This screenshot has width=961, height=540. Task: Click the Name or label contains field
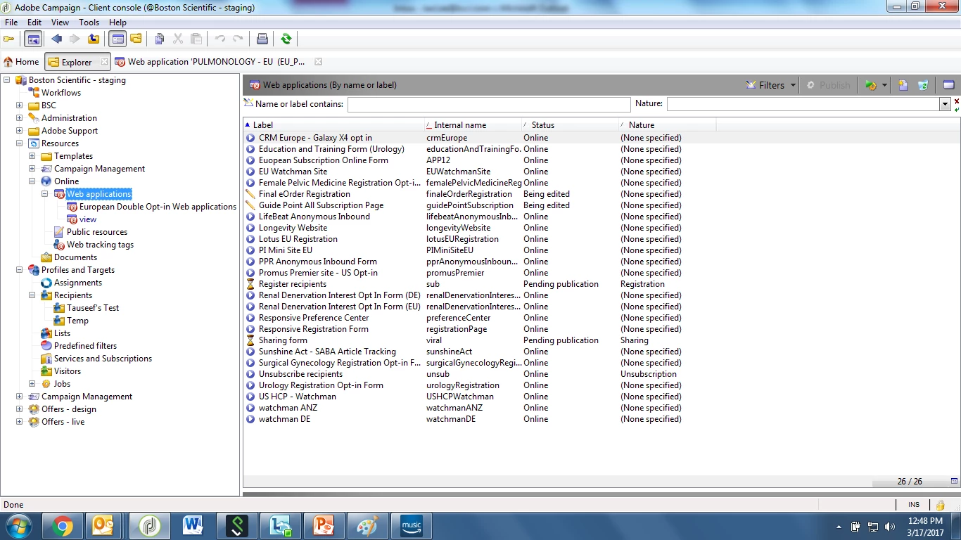489,104
